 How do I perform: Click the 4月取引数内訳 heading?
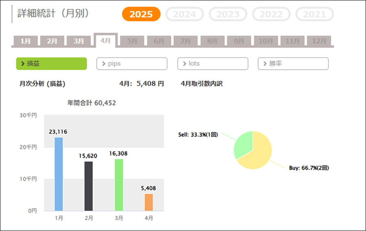tap(202, 84)
